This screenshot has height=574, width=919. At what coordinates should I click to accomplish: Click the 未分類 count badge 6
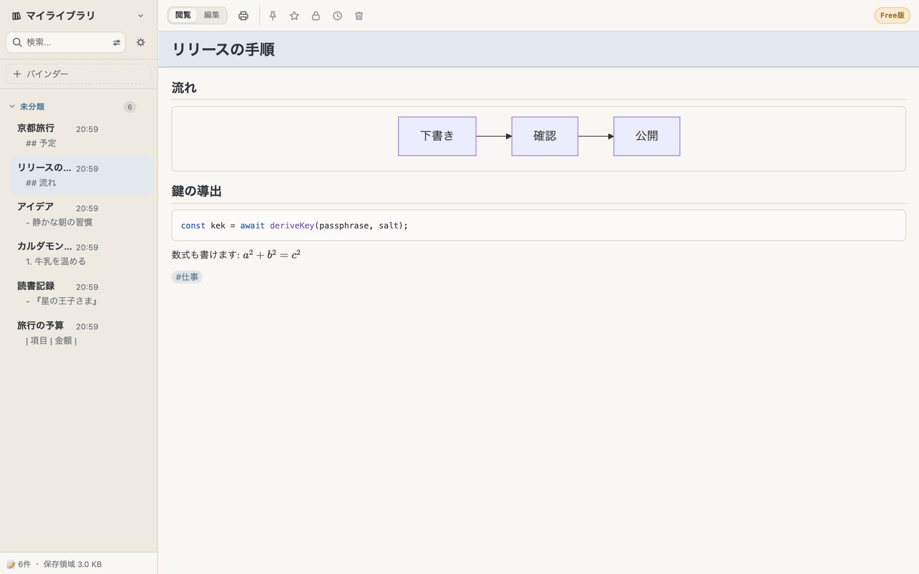(130, 107)
